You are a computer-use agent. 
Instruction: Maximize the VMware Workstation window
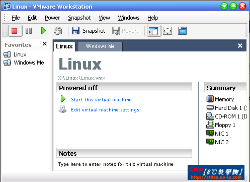(x=233, y=7)
